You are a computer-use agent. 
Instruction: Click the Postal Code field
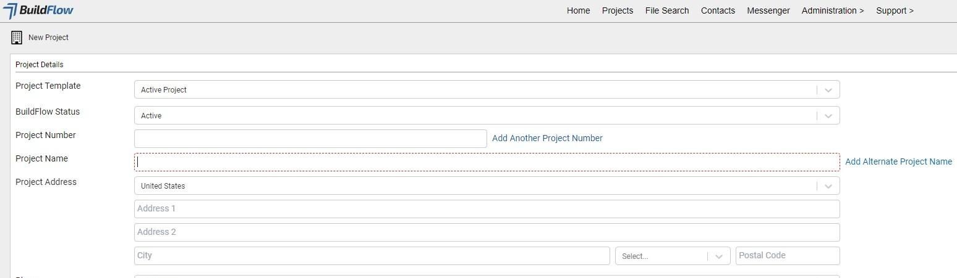787,256
